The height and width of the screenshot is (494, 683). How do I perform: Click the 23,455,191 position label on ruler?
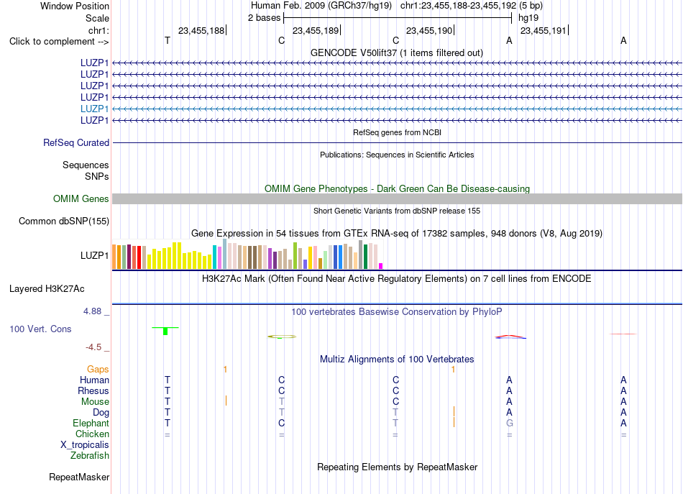pyautogui.click(x=544, y=30)
